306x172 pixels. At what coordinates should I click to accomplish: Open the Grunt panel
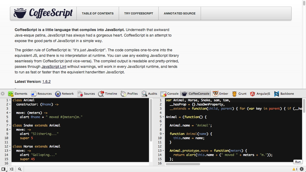(x=239, y=94)
